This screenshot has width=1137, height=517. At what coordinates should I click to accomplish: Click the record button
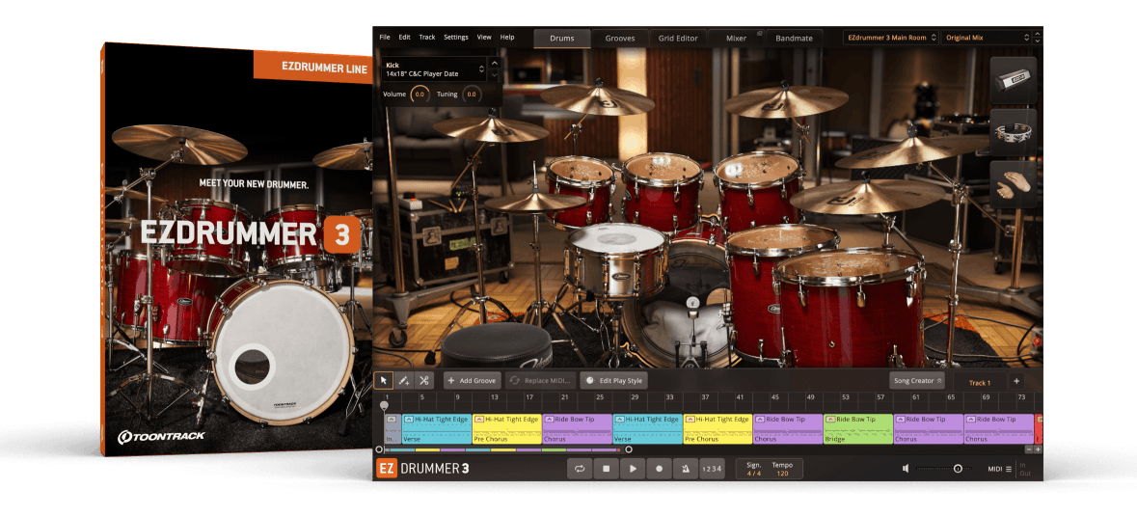(x=659, y=469)
